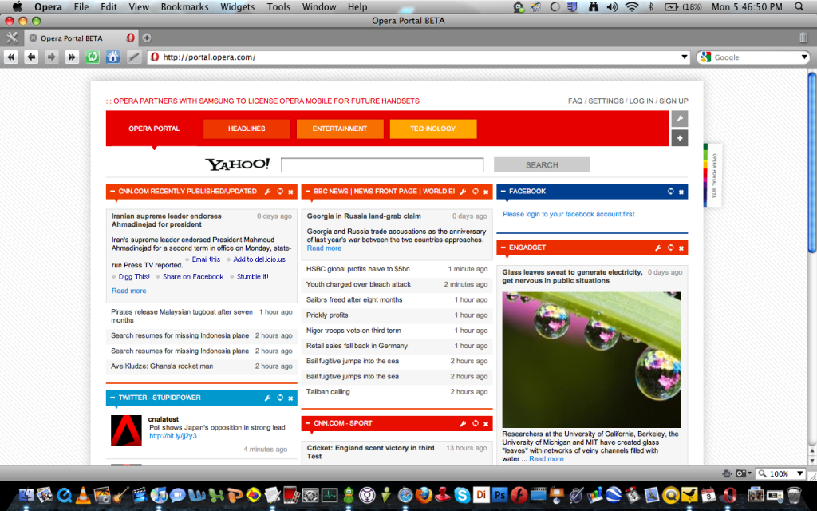Collapse the Engadget widget with minus toggle
Viewport: 817px width, 511px height.
tap(503, 248)
